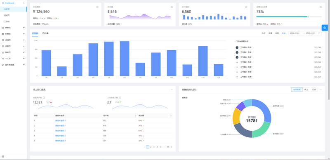Image resolution: width=330 pixels, height=160 pixels.
Task: Open 分析页 in the sidebar
Action: pos(13,9)
